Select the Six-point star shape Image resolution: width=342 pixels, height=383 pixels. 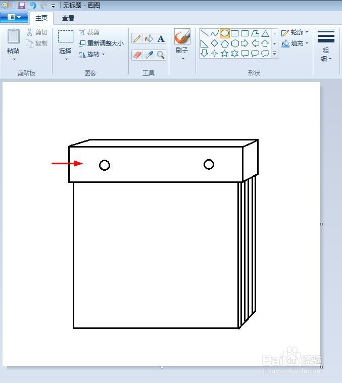pos(235,53)
